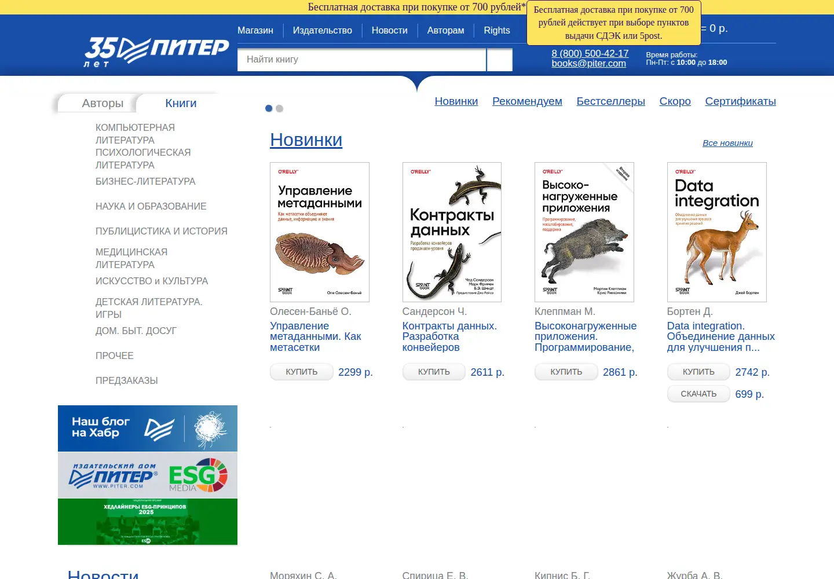Click the Рекомендуем link
The width and height of the screenshot is (834, 579).
[527, 101]
